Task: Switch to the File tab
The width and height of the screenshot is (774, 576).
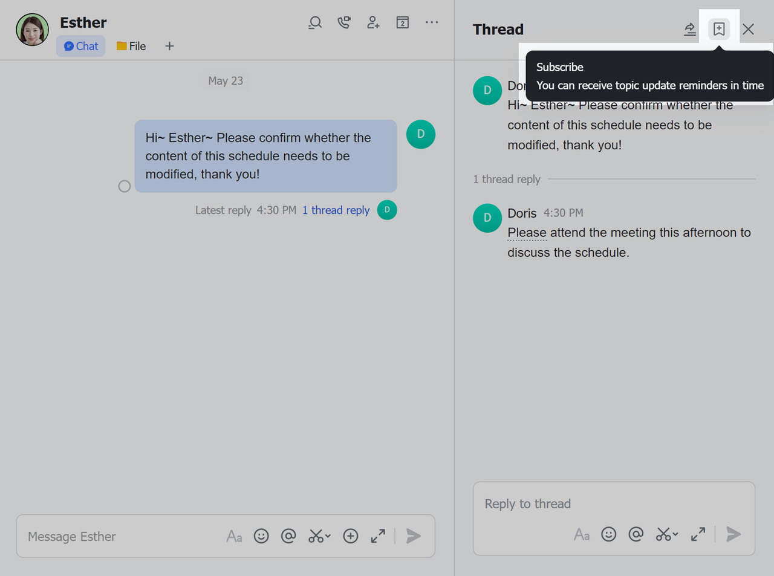Action: [x=131, y=47]
